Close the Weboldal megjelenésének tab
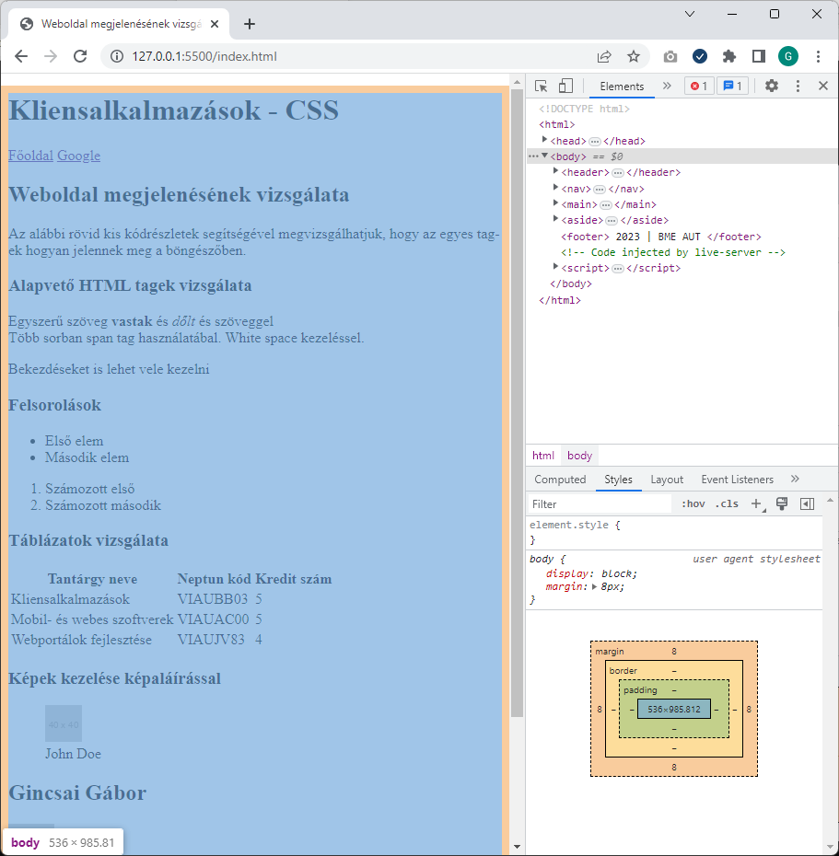 point(215,24)
